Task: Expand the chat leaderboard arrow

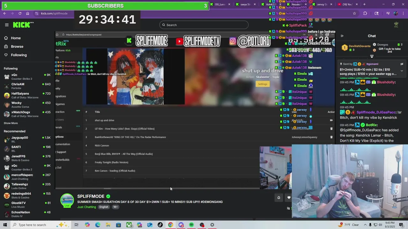Action: point(372,56)
